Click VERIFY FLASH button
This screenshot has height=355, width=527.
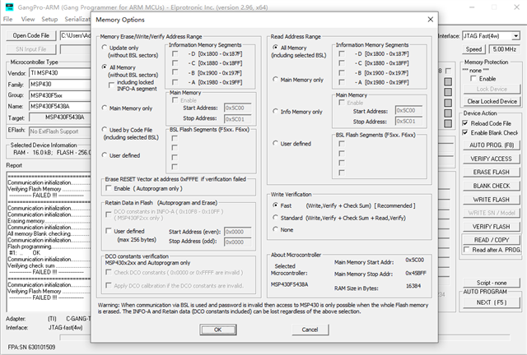(x=491, y=227)
